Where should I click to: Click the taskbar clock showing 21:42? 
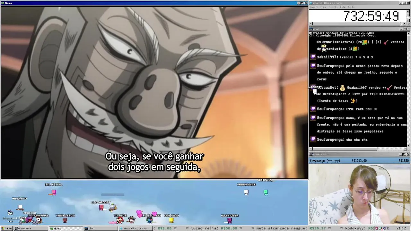pos(401,228)
